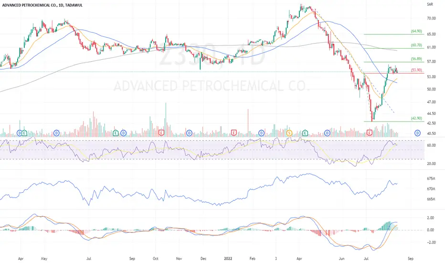Select the (42.90) Fibonacci level label

(x=416, y=118)
